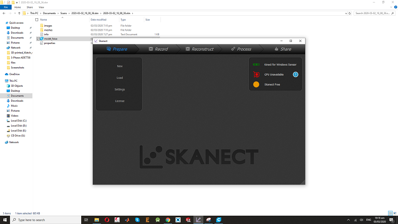Viewport: 398px width, 224px height.
Task: Open the Windows Start menu
Action: point(5,220)
